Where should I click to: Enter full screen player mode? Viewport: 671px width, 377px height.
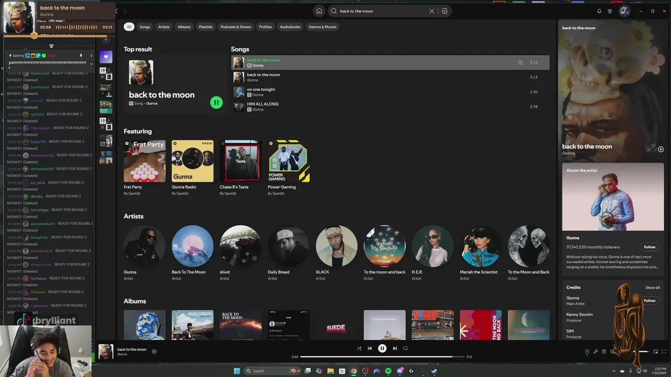point(664,351)
